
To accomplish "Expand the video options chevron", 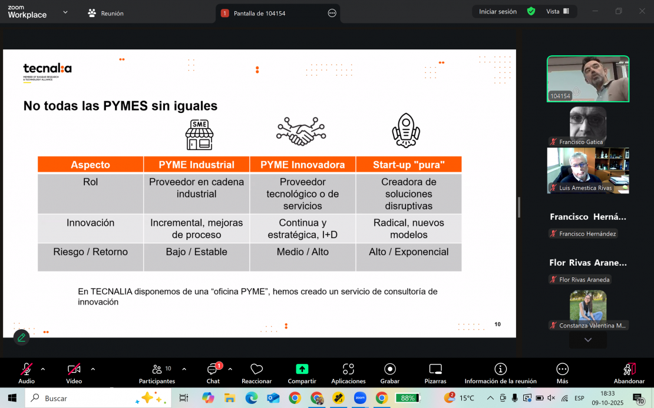I will pyautogui.click(x=93, y=369).
